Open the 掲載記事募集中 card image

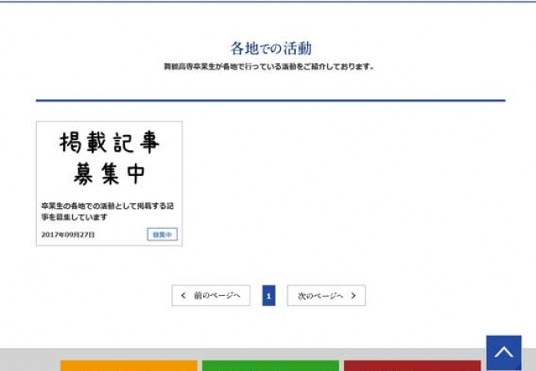[109, 159]
